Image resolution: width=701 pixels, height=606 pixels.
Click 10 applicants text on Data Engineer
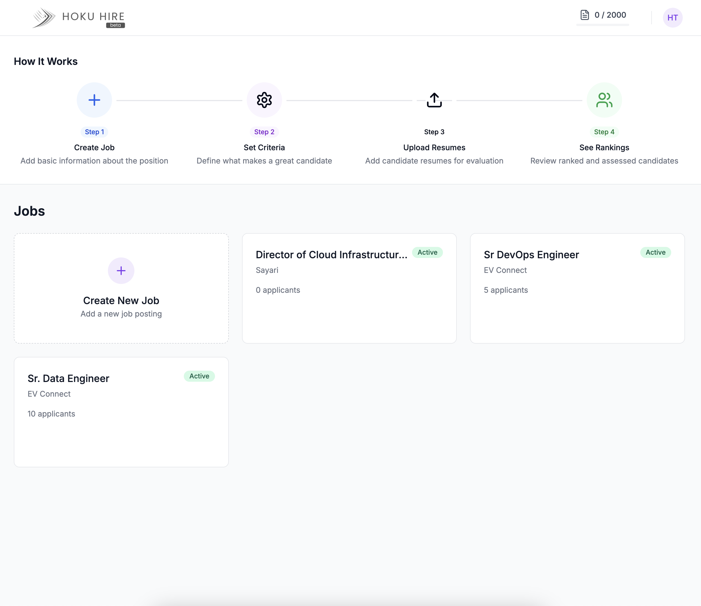[x=51, y=414]
